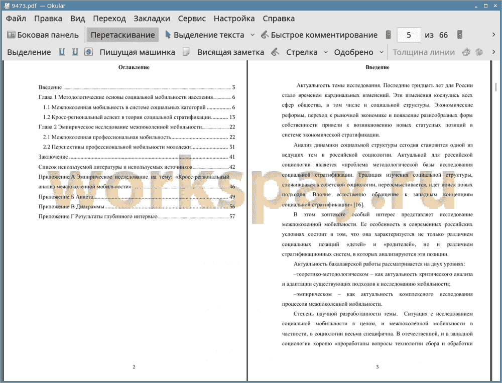
Task: Click citation '[16]' in the introduction
Action: 358,205
